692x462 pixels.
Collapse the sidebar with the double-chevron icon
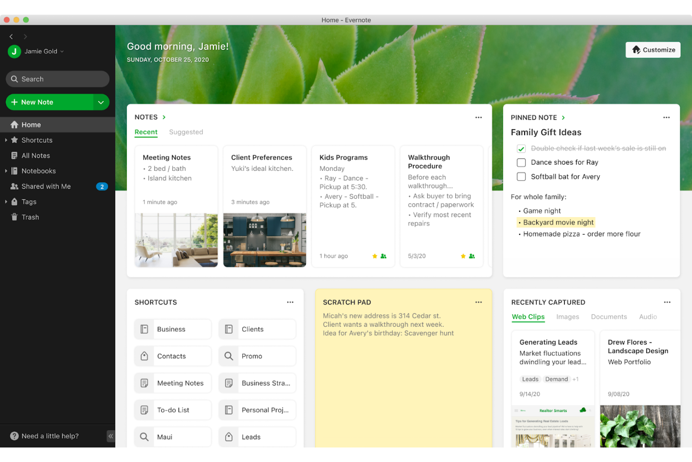tap(110, 436)
